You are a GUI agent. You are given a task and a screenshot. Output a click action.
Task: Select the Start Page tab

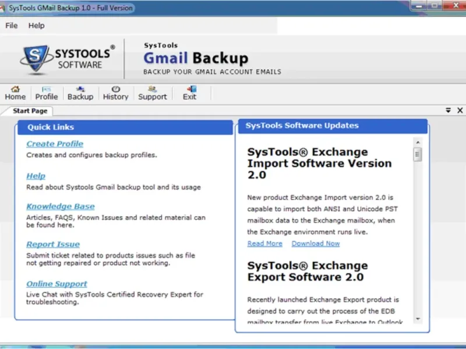tap(30, 111)
